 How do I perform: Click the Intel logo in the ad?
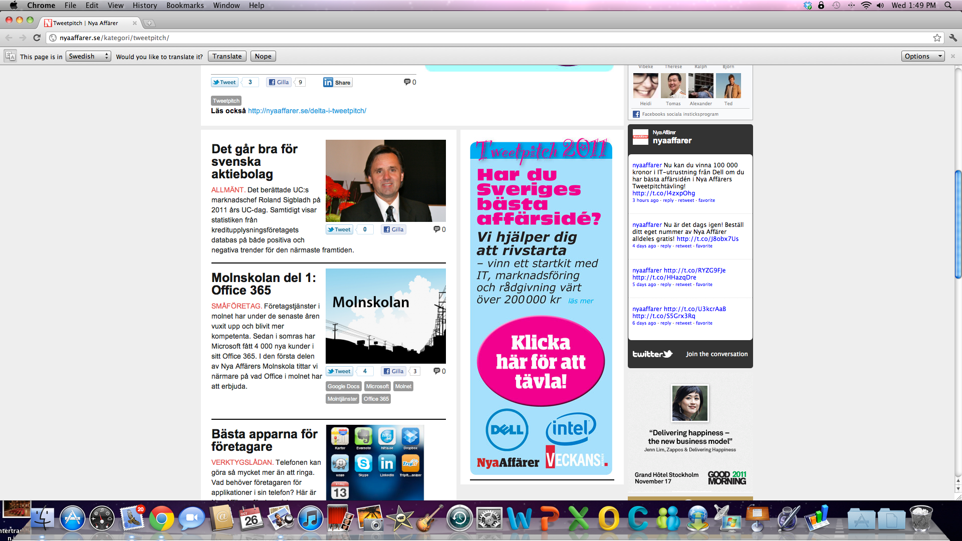pos(571,429)
